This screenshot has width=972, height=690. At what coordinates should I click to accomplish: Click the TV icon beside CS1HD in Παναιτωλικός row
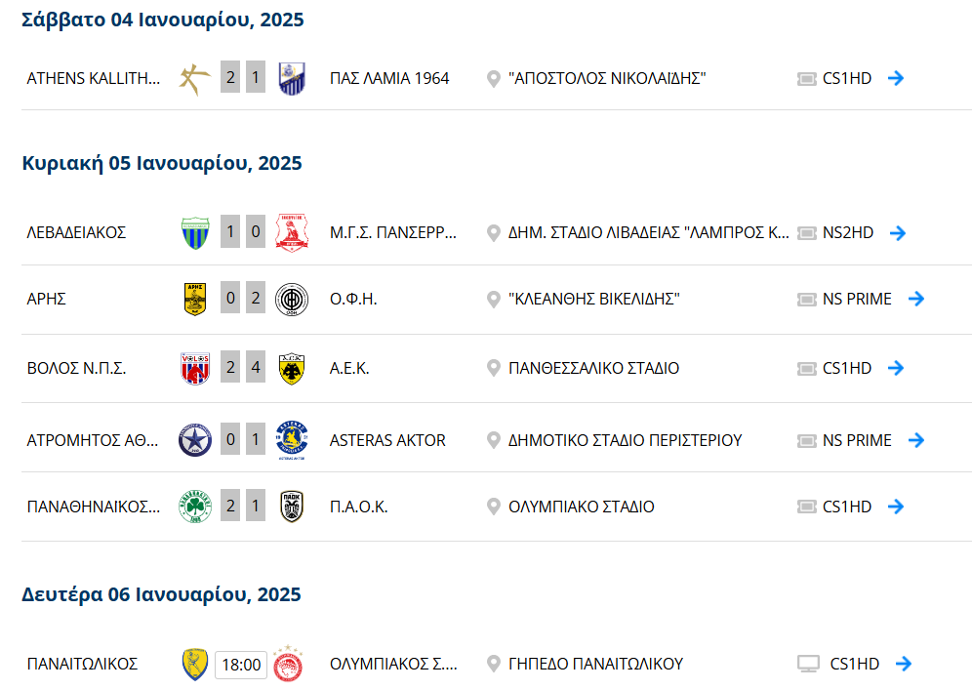[808, 664]
